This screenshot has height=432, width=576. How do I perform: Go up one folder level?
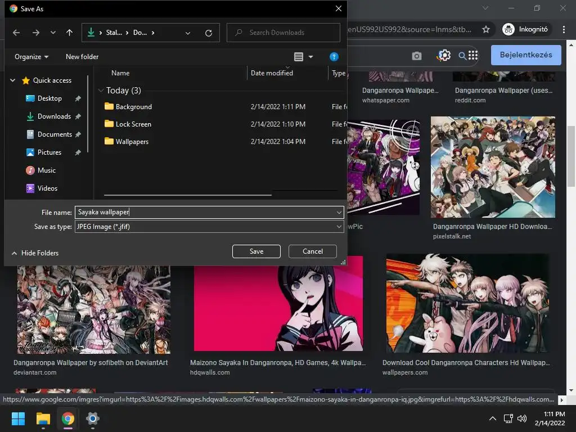(x=69, y=33)
